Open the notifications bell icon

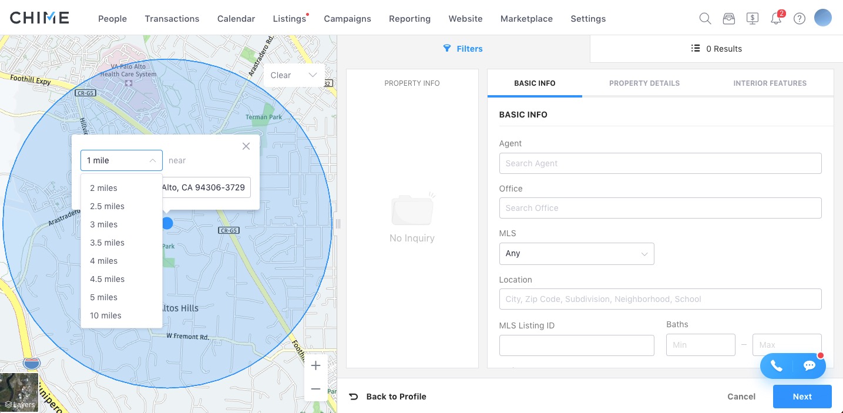[x=776, y=18]
